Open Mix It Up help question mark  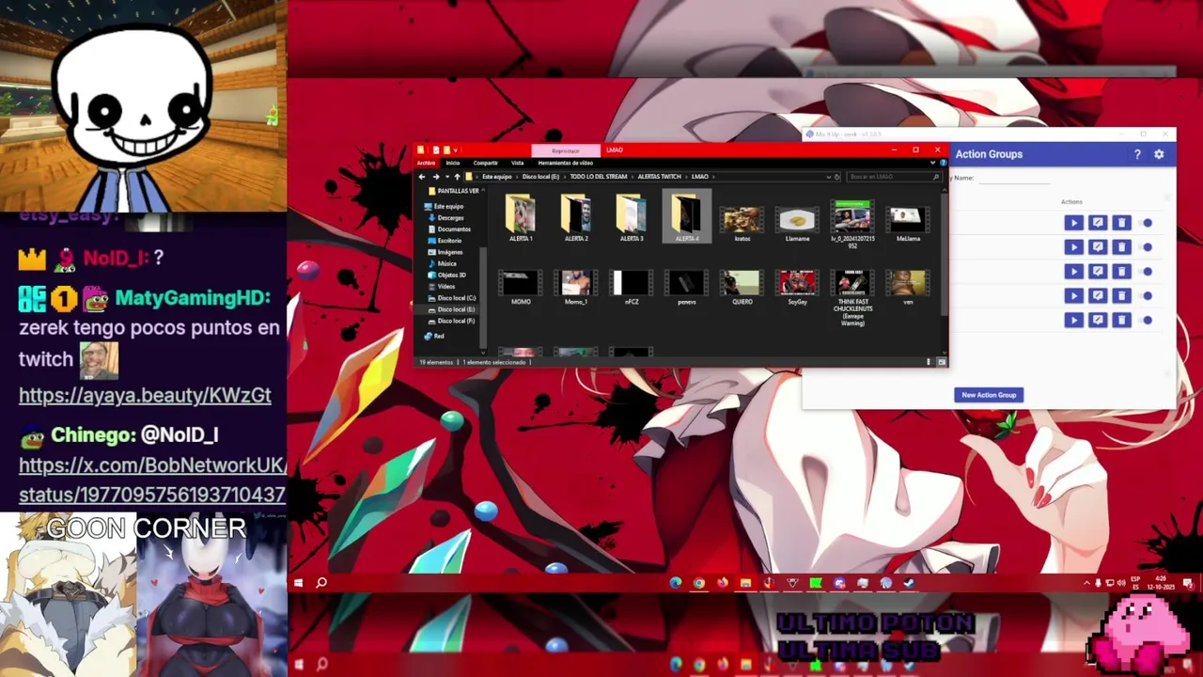tap(1137, 154)
